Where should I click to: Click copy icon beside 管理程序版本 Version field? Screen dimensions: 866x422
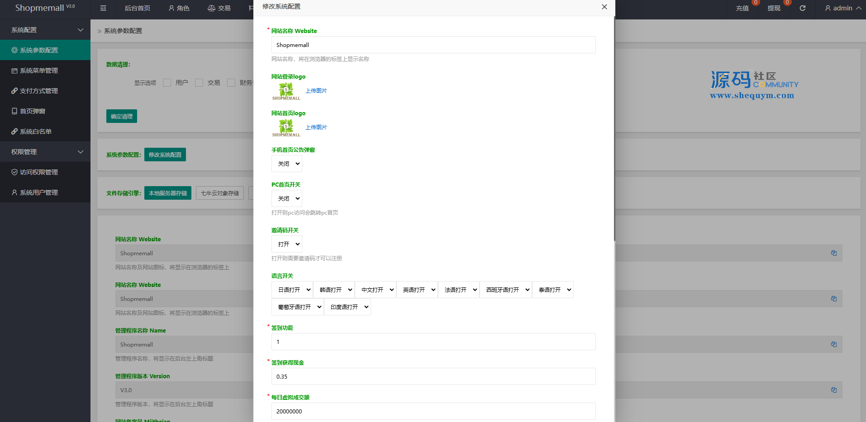[x=833, y=390]
